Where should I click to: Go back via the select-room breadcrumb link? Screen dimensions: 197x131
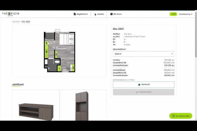[x=16, y=22]
